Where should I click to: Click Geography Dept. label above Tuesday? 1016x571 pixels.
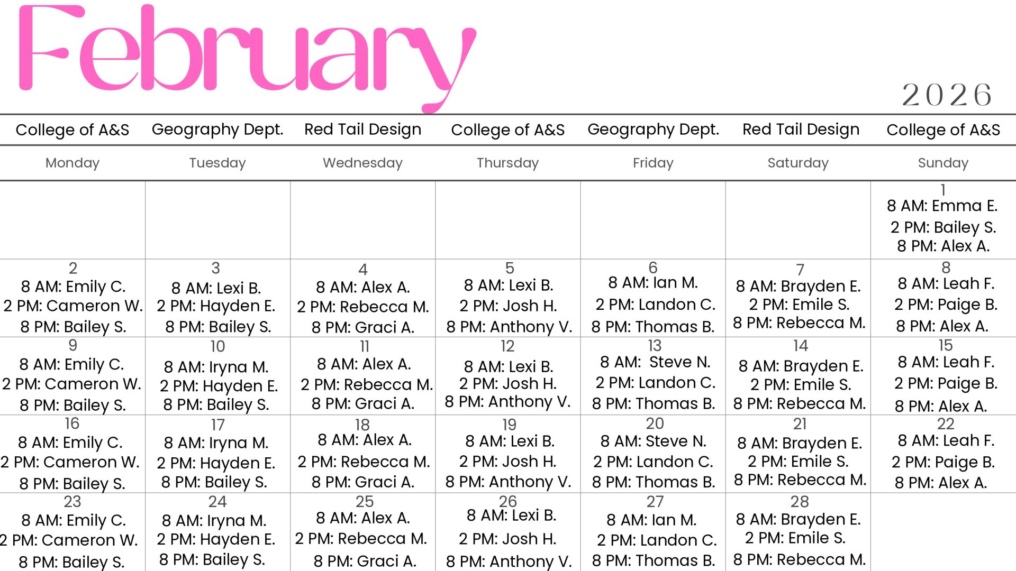217,130
